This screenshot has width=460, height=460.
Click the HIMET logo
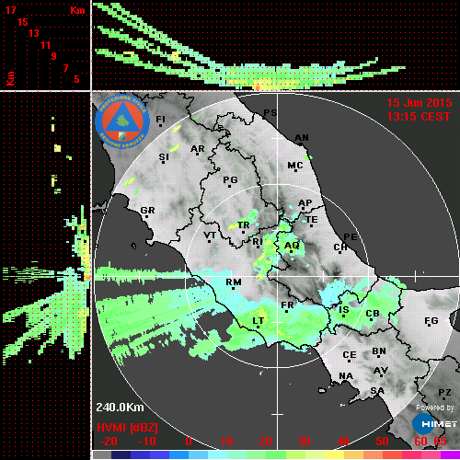pyautogui.click(x=434, y=423)
